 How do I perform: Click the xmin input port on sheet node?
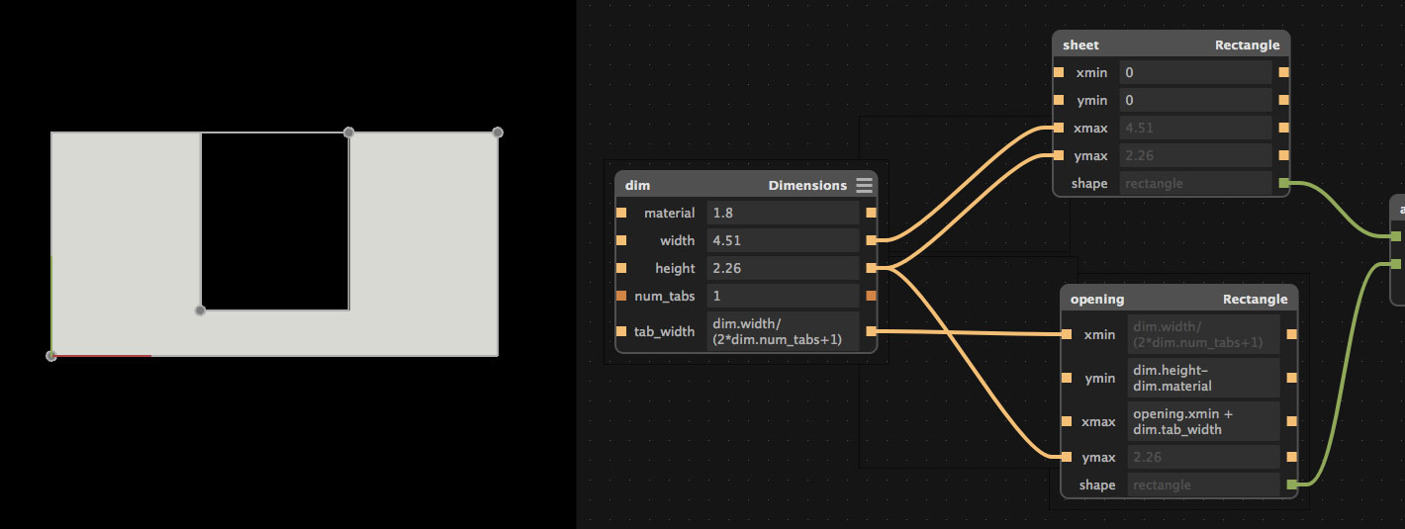1059,72
